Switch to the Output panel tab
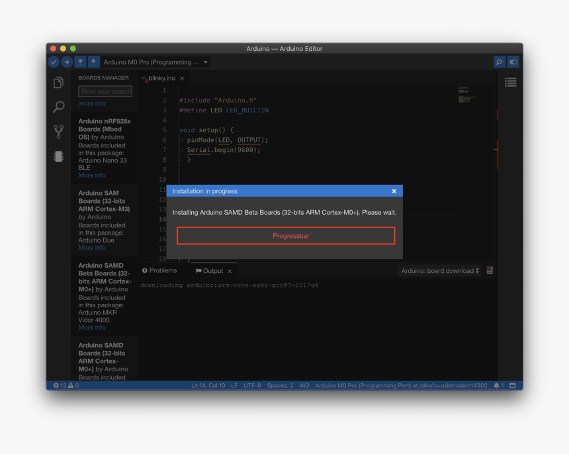This screenshot has height=454, width=569. click(x=209, y=271)
